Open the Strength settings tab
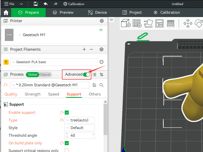 (x=32, y=94)
